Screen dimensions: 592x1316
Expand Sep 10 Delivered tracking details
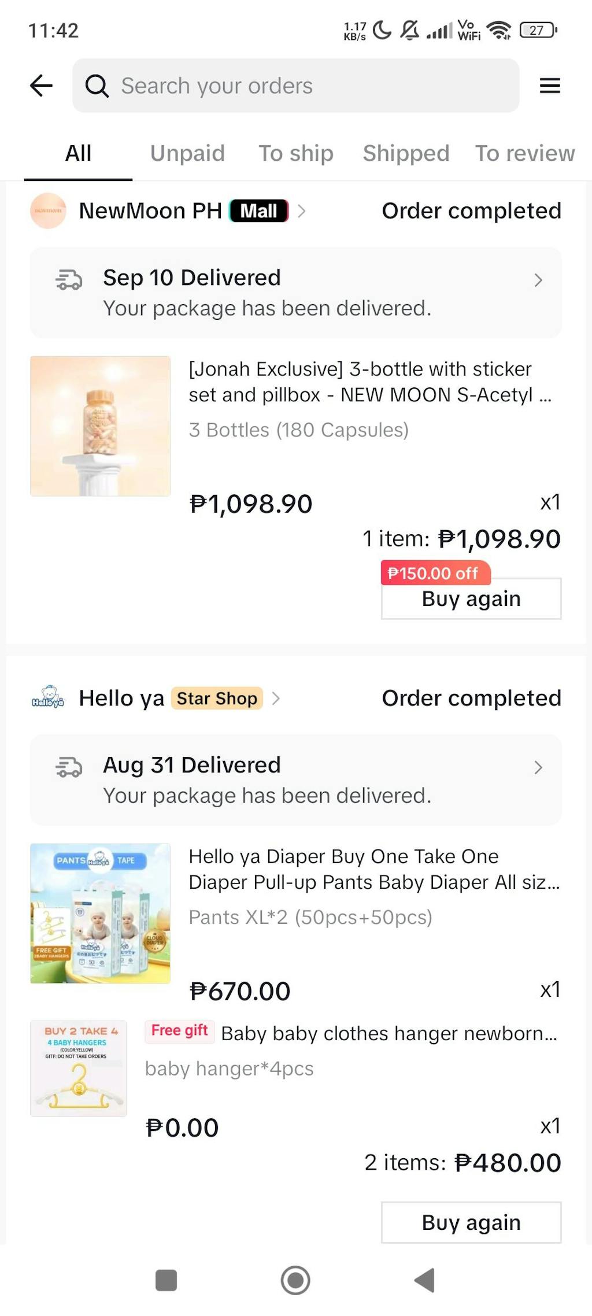click(538, 280)
